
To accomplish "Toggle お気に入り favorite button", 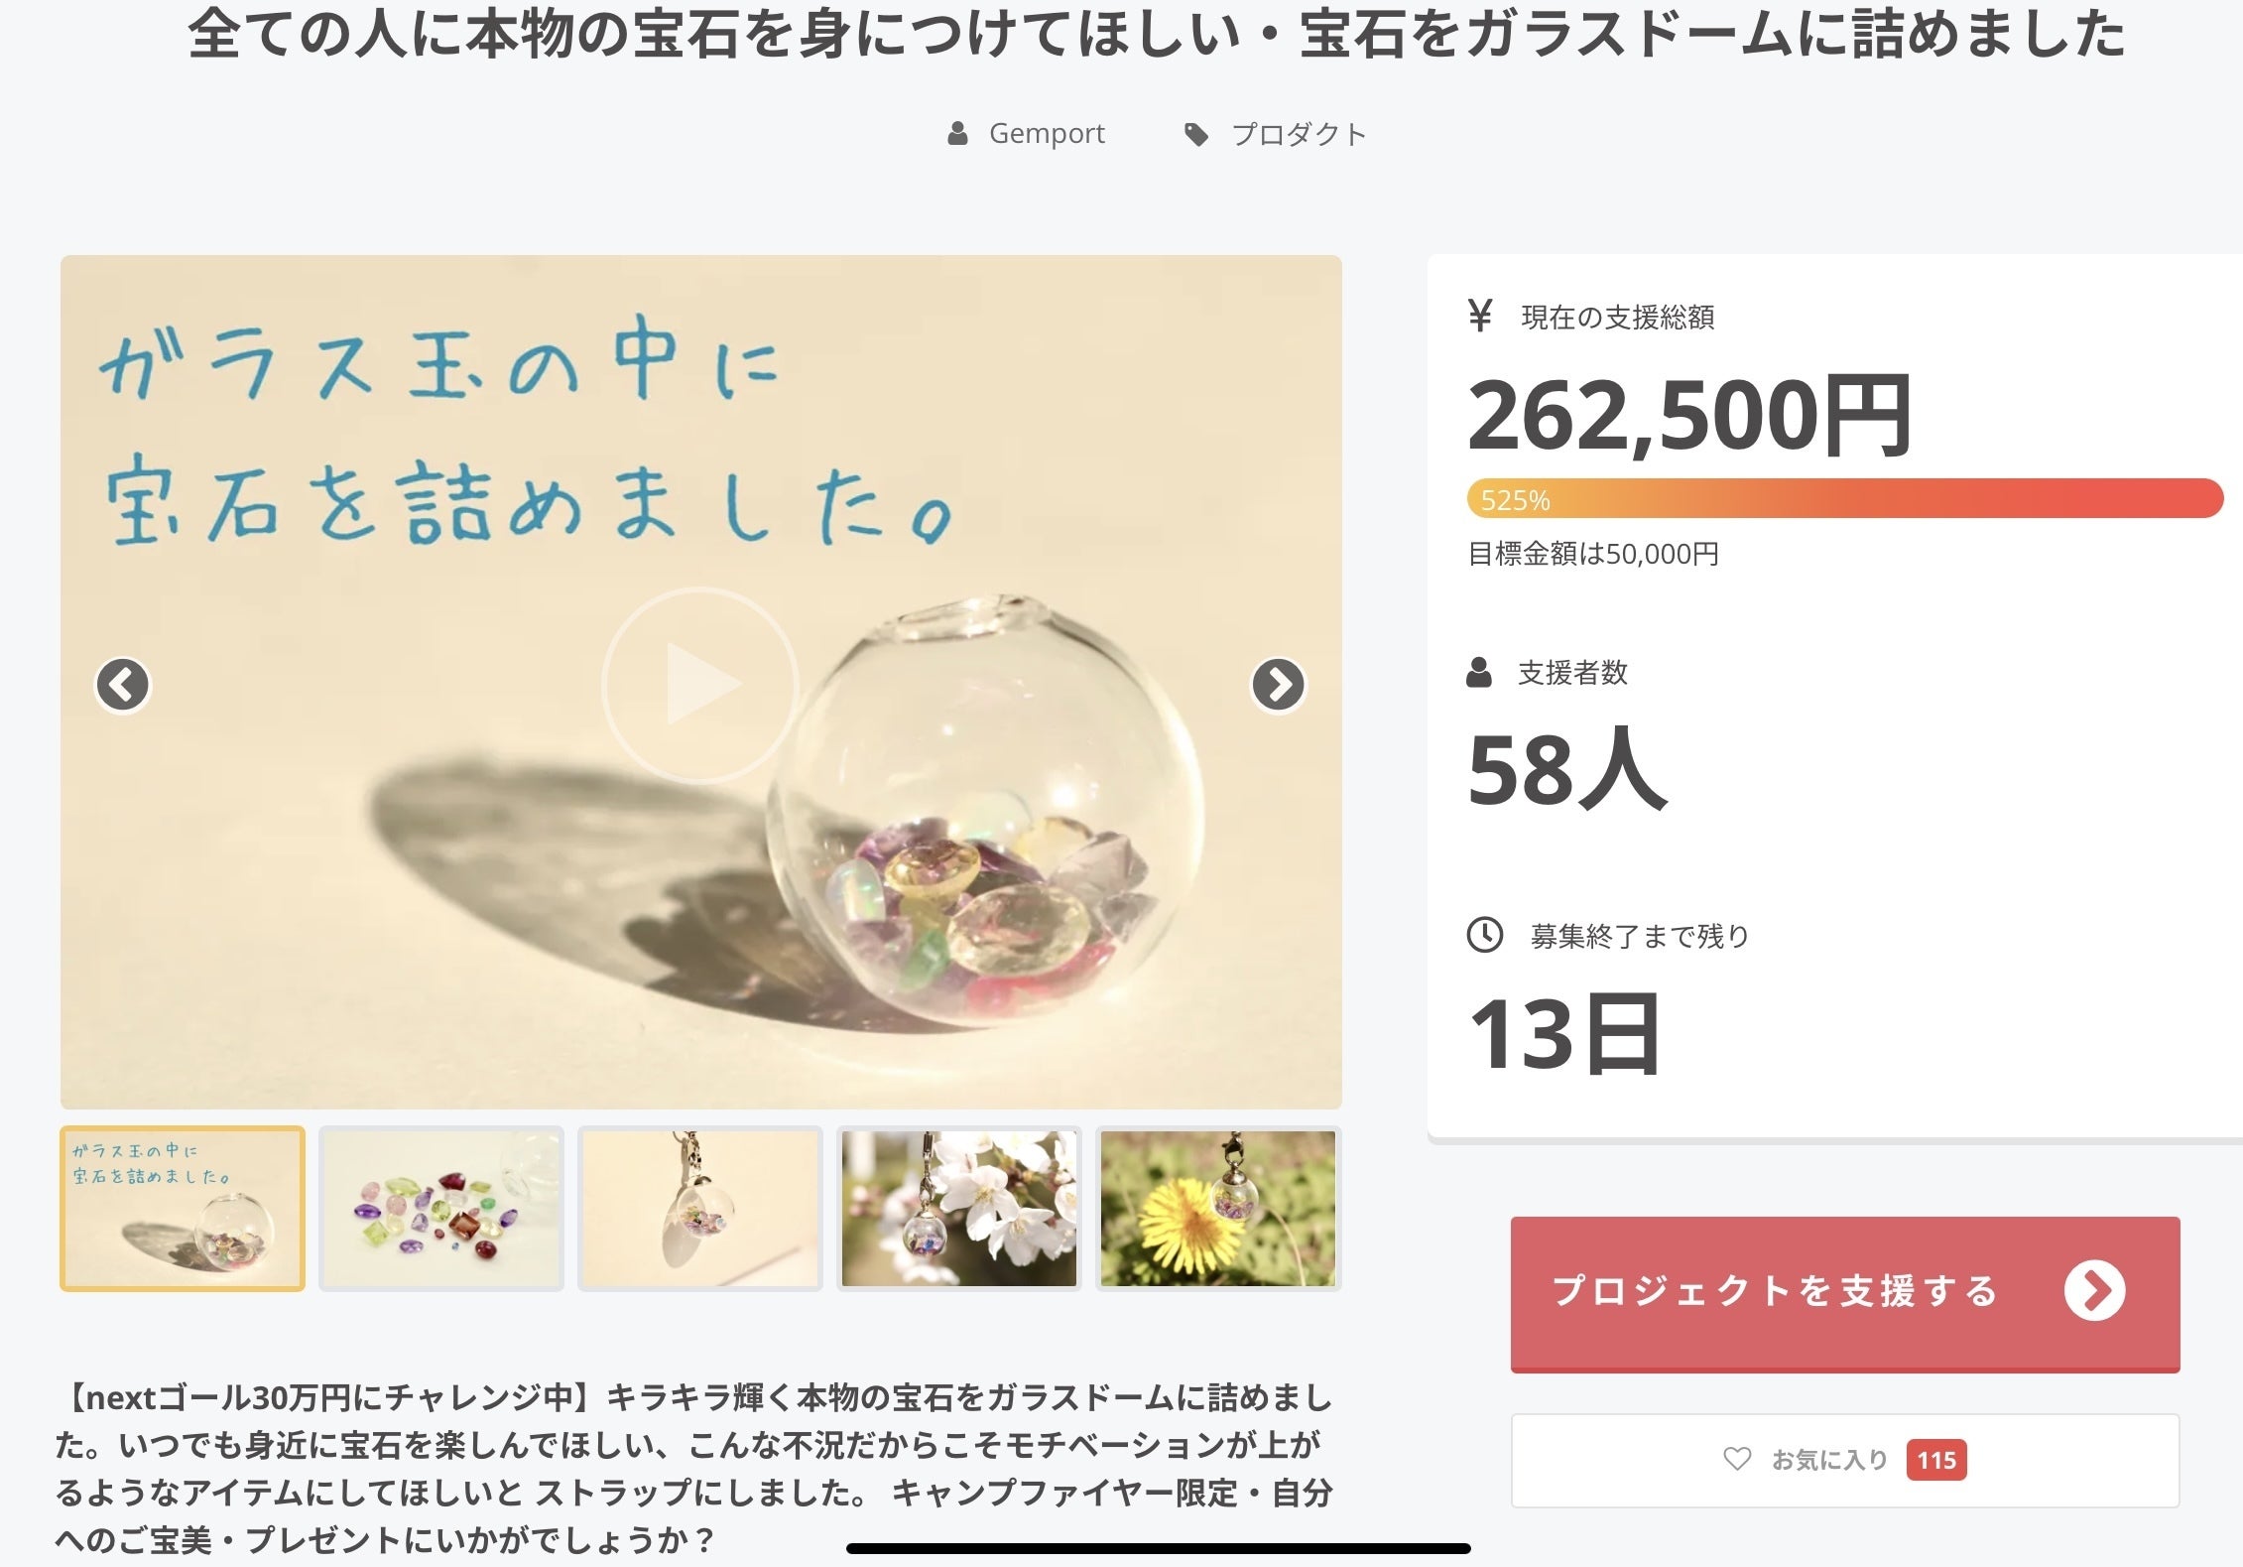I will (x=1844, y=1460).
